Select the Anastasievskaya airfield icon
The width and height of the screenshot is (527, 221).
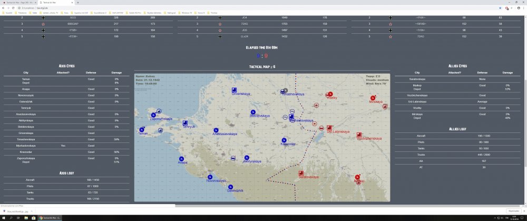click(x=216, y=130)
